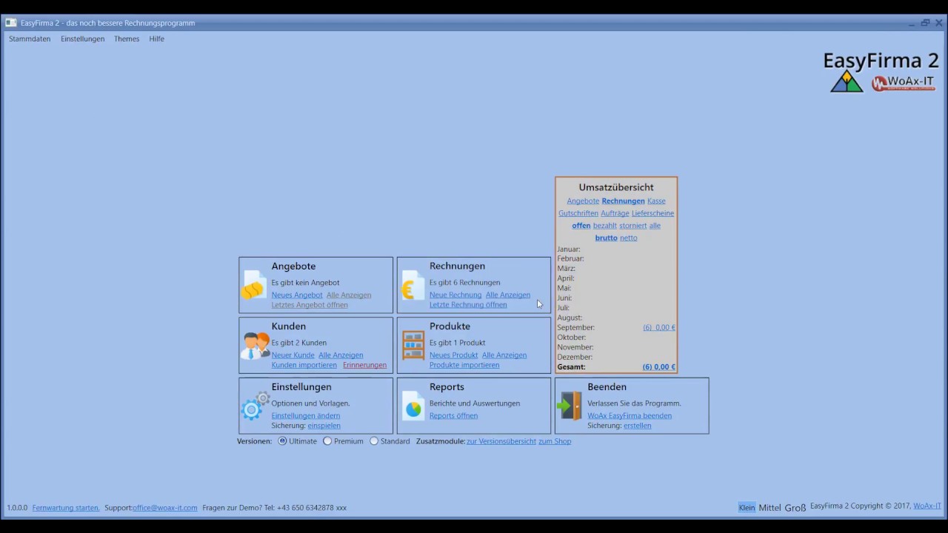Filter overview by offen
This screenshot has width=948, height=533.
tap(581, 226)
